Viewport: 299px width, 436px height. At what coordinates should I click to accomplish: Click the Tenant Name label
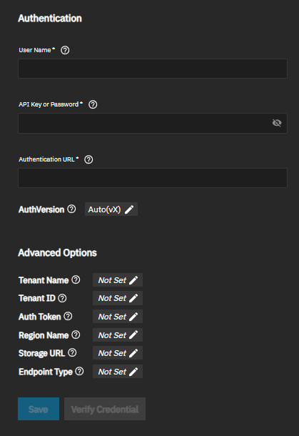[x=44, y=280]
